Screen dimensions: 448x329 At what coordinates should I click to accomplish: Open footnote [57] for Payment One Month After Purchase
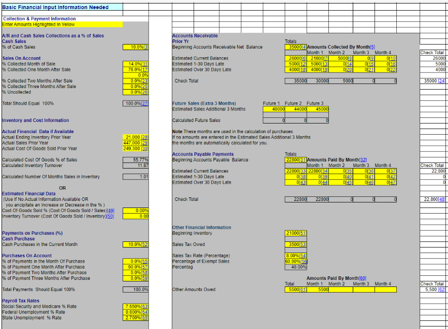(145, 267)
